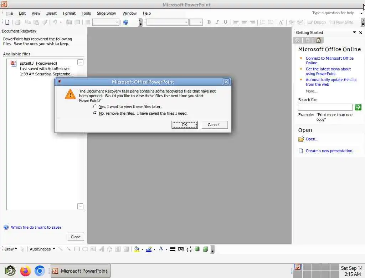
Task: Click the 'Type a question for help' box
Action: coord(333,13)
